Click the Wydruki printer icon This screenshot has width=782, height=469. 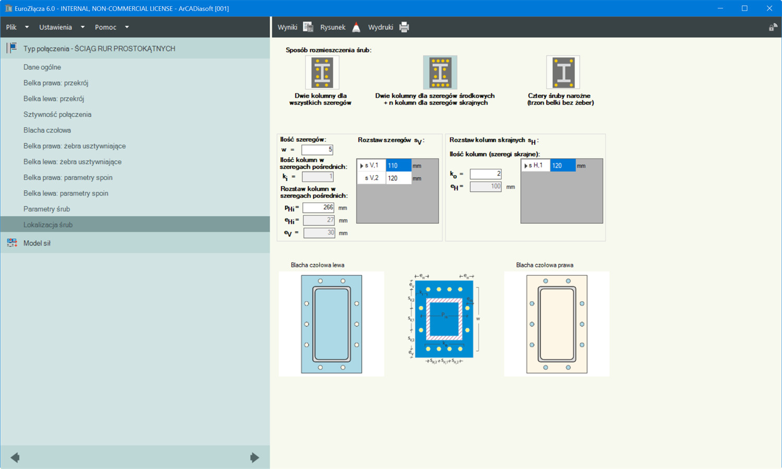(x=404, y=27)
